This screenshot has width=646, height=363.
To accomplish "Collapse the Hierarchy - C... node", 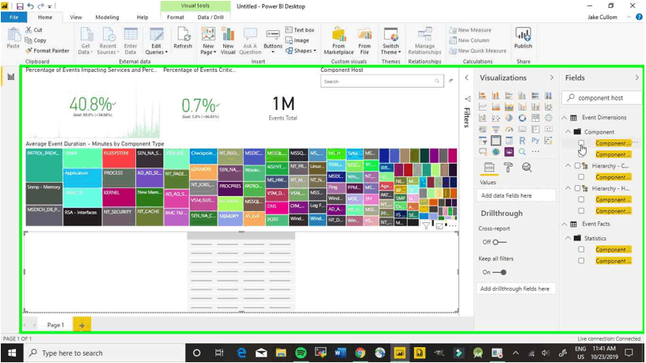I will click(568, 166).
